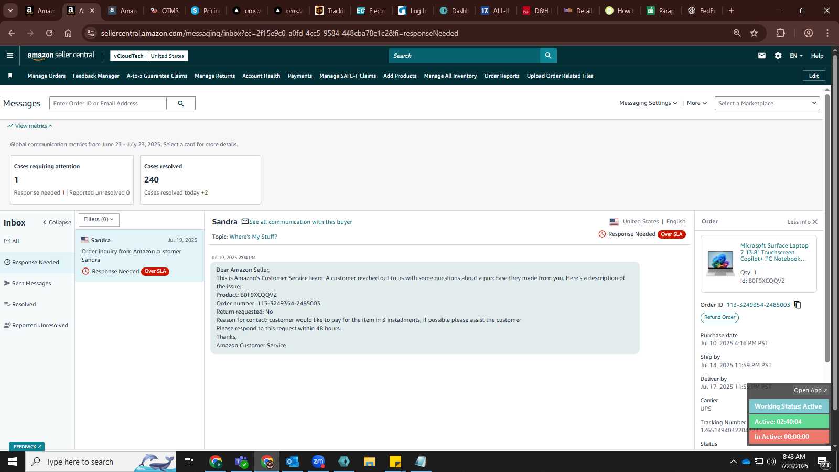839x472 pixels.
Task: Click the Edit button in navigation bar
Action: (814, 76)
